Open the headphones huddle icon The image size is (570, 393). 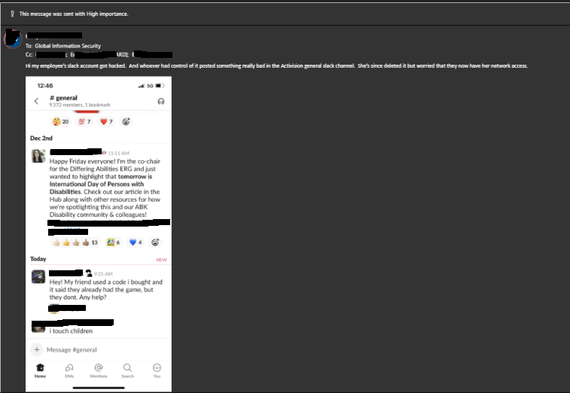pyautogui.click(x=160, y=101)
